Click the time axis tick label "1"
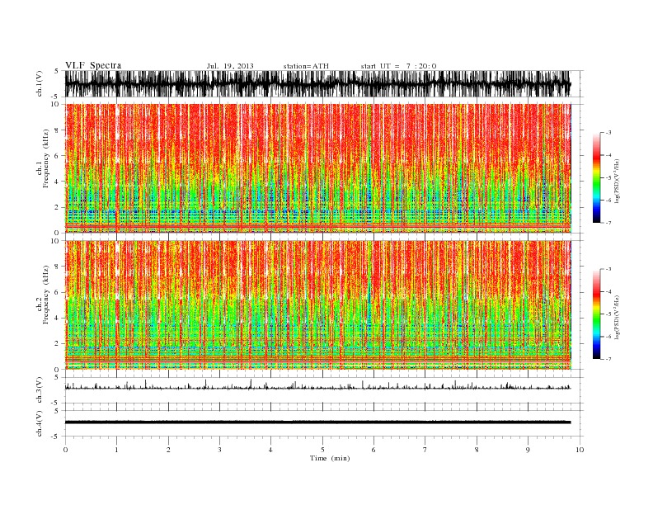Screen dimensions: 653x505 117,450
